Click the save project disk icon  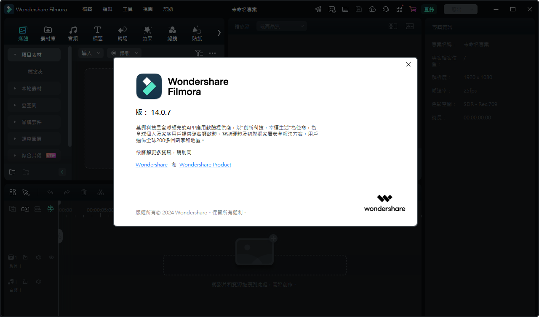tap(359, 9)
